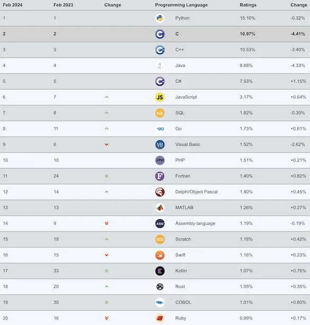
Task: Click the Visual Basic VB icon
Action: (160, 144)
